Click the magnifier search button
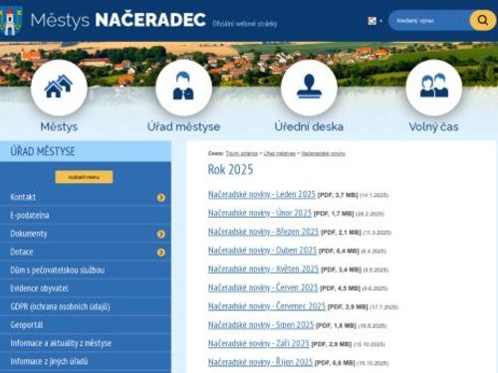 pyautogui.click(x=482, y=20)
